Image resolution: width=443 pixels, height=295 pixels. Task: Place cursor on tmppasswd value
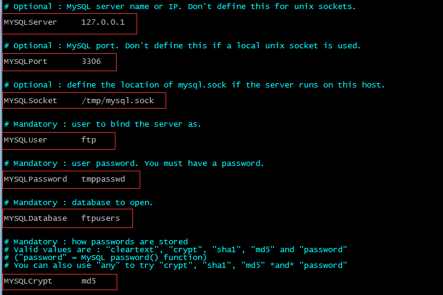tap(103, 179)
